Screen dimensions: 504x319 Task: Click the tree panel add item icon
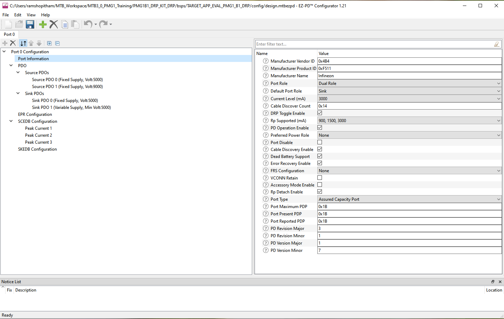coord(5,43)
